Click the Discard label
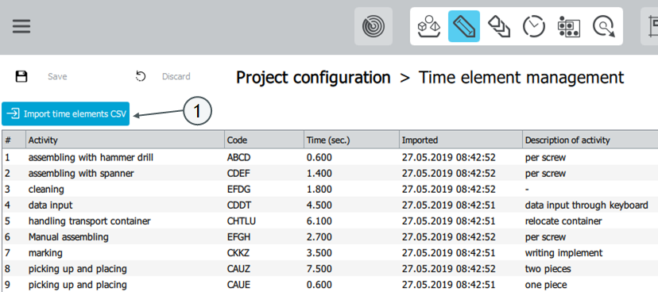Screen dimensions: 658x292 coord(176,77)
